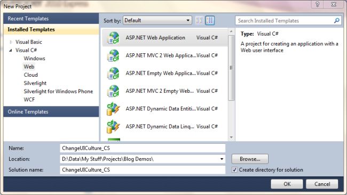Select ASP.NET Empty Web Applica... row text
Viewport: 347px width, 195px height.
point(161,73)
